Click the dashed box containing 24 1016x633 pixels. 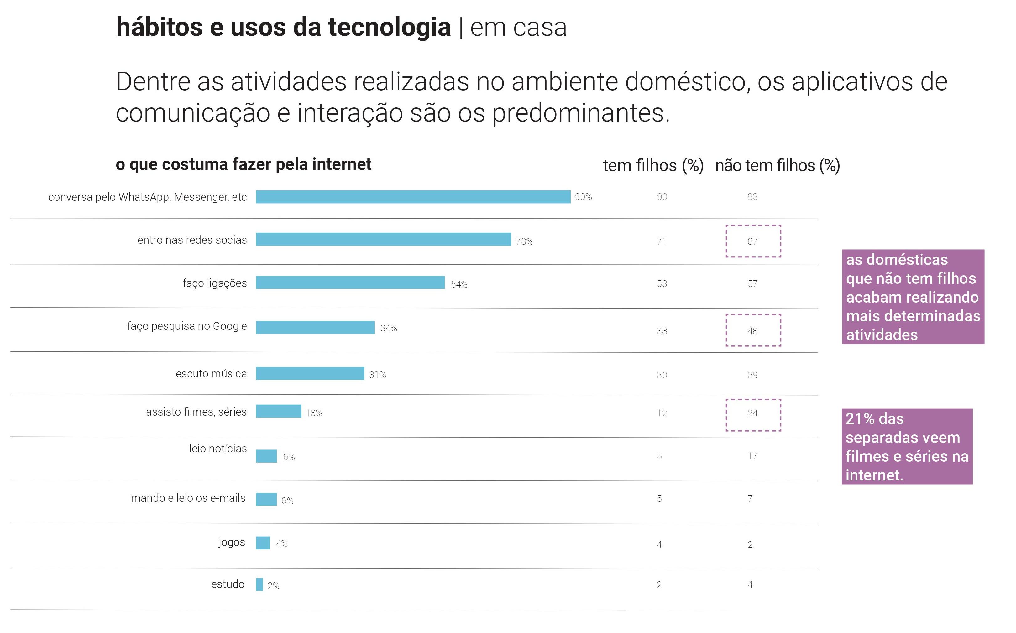tap(753, 415)
